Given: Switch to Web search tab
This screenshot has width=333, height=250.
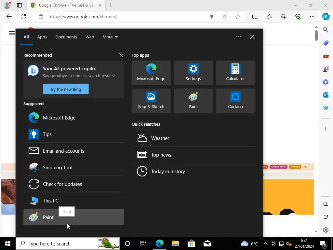Looking at the screenshot, I should pos(90,37).
